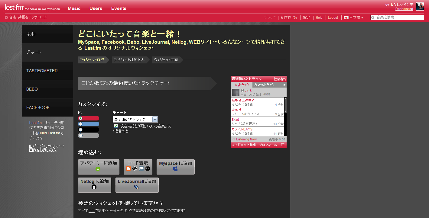
Task: Open the 受信箱 (0) inbox link
Action: 289,18
